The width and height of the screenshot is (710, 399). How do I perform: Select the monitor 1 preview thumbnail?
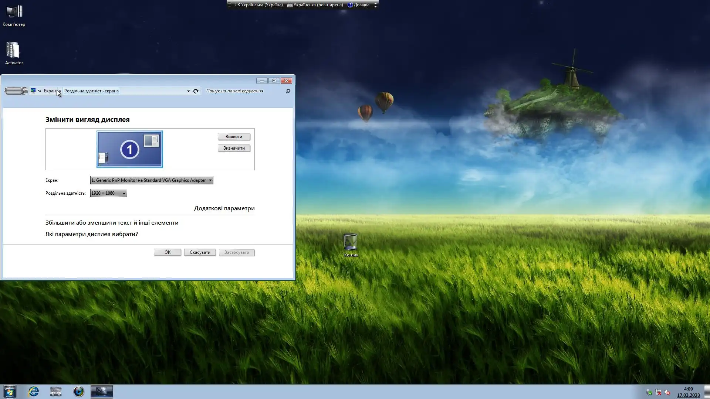129,149
